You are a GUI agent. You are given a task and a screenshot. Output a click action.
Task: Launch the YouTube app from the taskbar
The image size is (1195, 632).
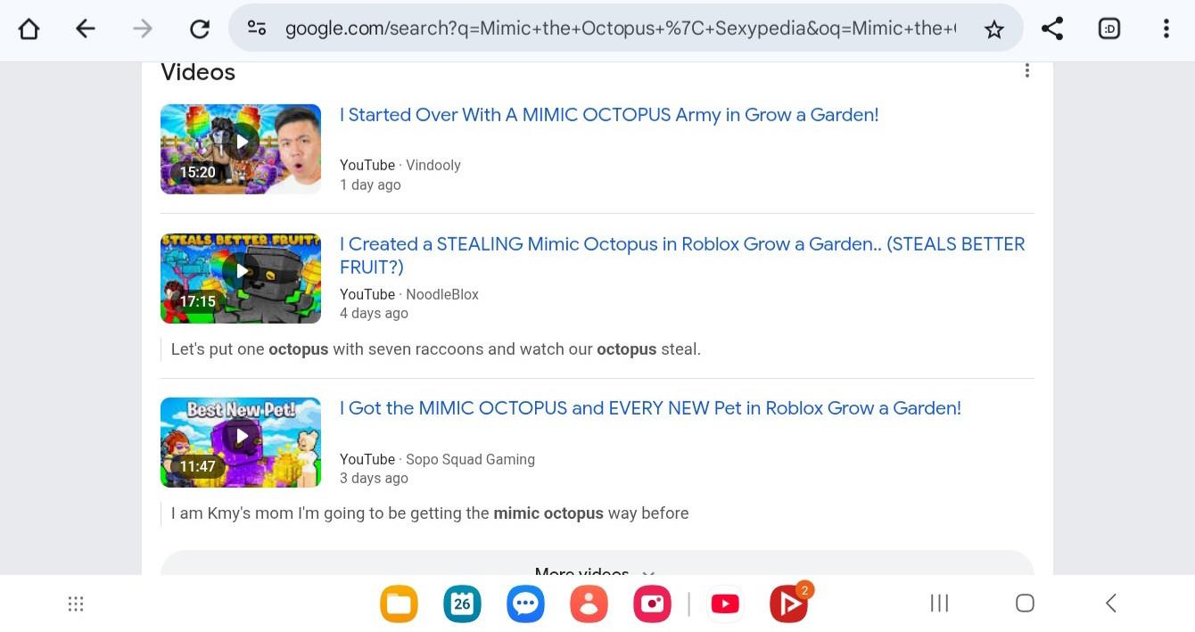[x=725, y=604]
